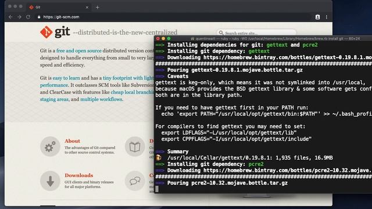Screen dimensions: 372x209
Task: Open the free and open source link
Action: [x=79, y=51]
